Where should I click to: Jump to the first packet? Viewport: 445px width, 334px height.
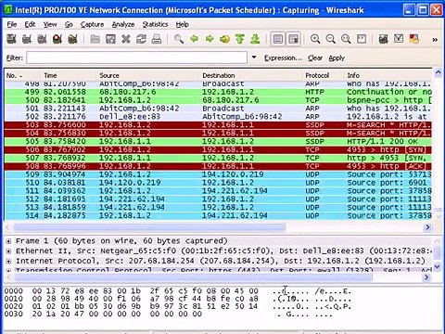(240, 39)
